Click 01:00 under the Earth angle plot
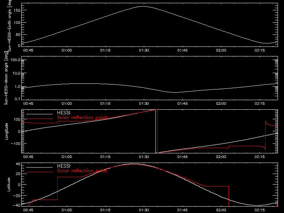The image size is (284, 213). pos(67,50)
